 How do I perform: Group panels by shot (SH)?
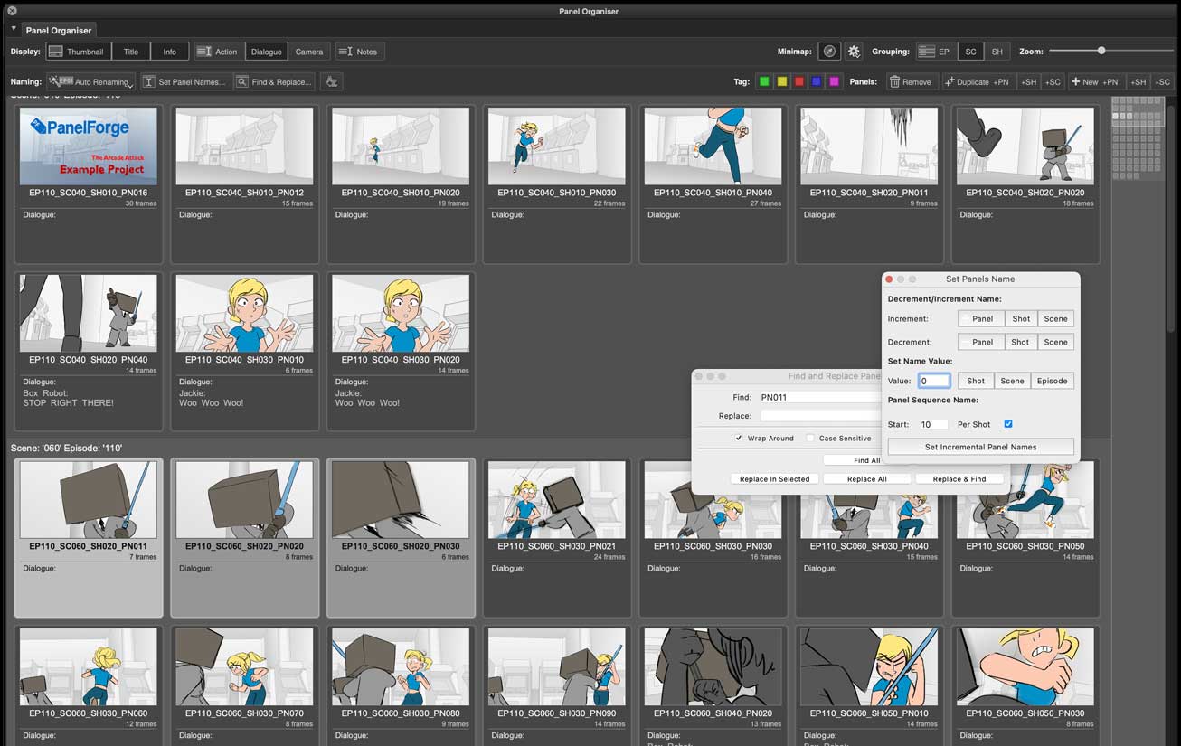(997, 52)
